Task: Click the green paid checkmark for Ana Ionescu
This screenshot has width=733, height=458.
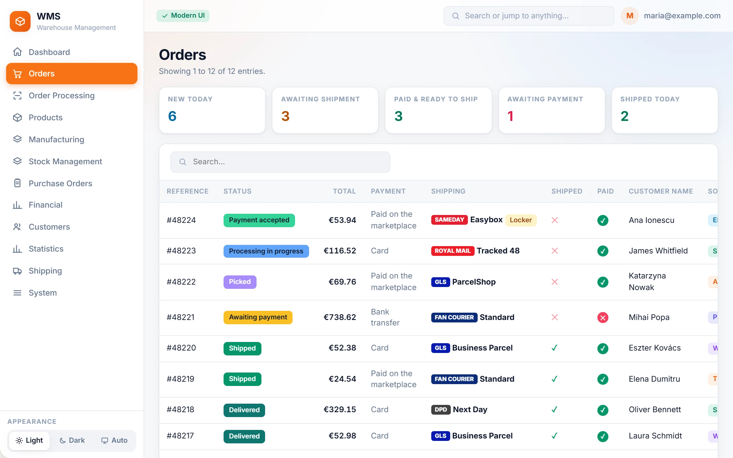Action: (x=603, y=220)
